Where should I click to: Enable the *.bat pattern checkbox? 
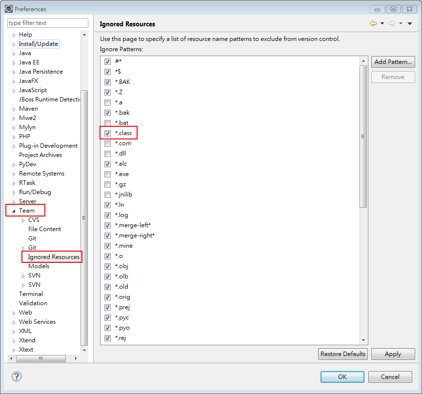click(107, 123)
